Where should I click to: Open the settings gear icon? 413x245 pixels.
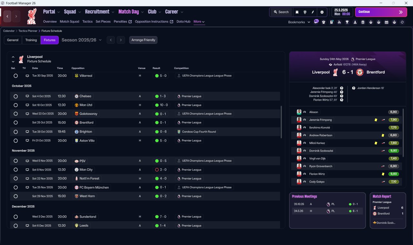[322, 12]
